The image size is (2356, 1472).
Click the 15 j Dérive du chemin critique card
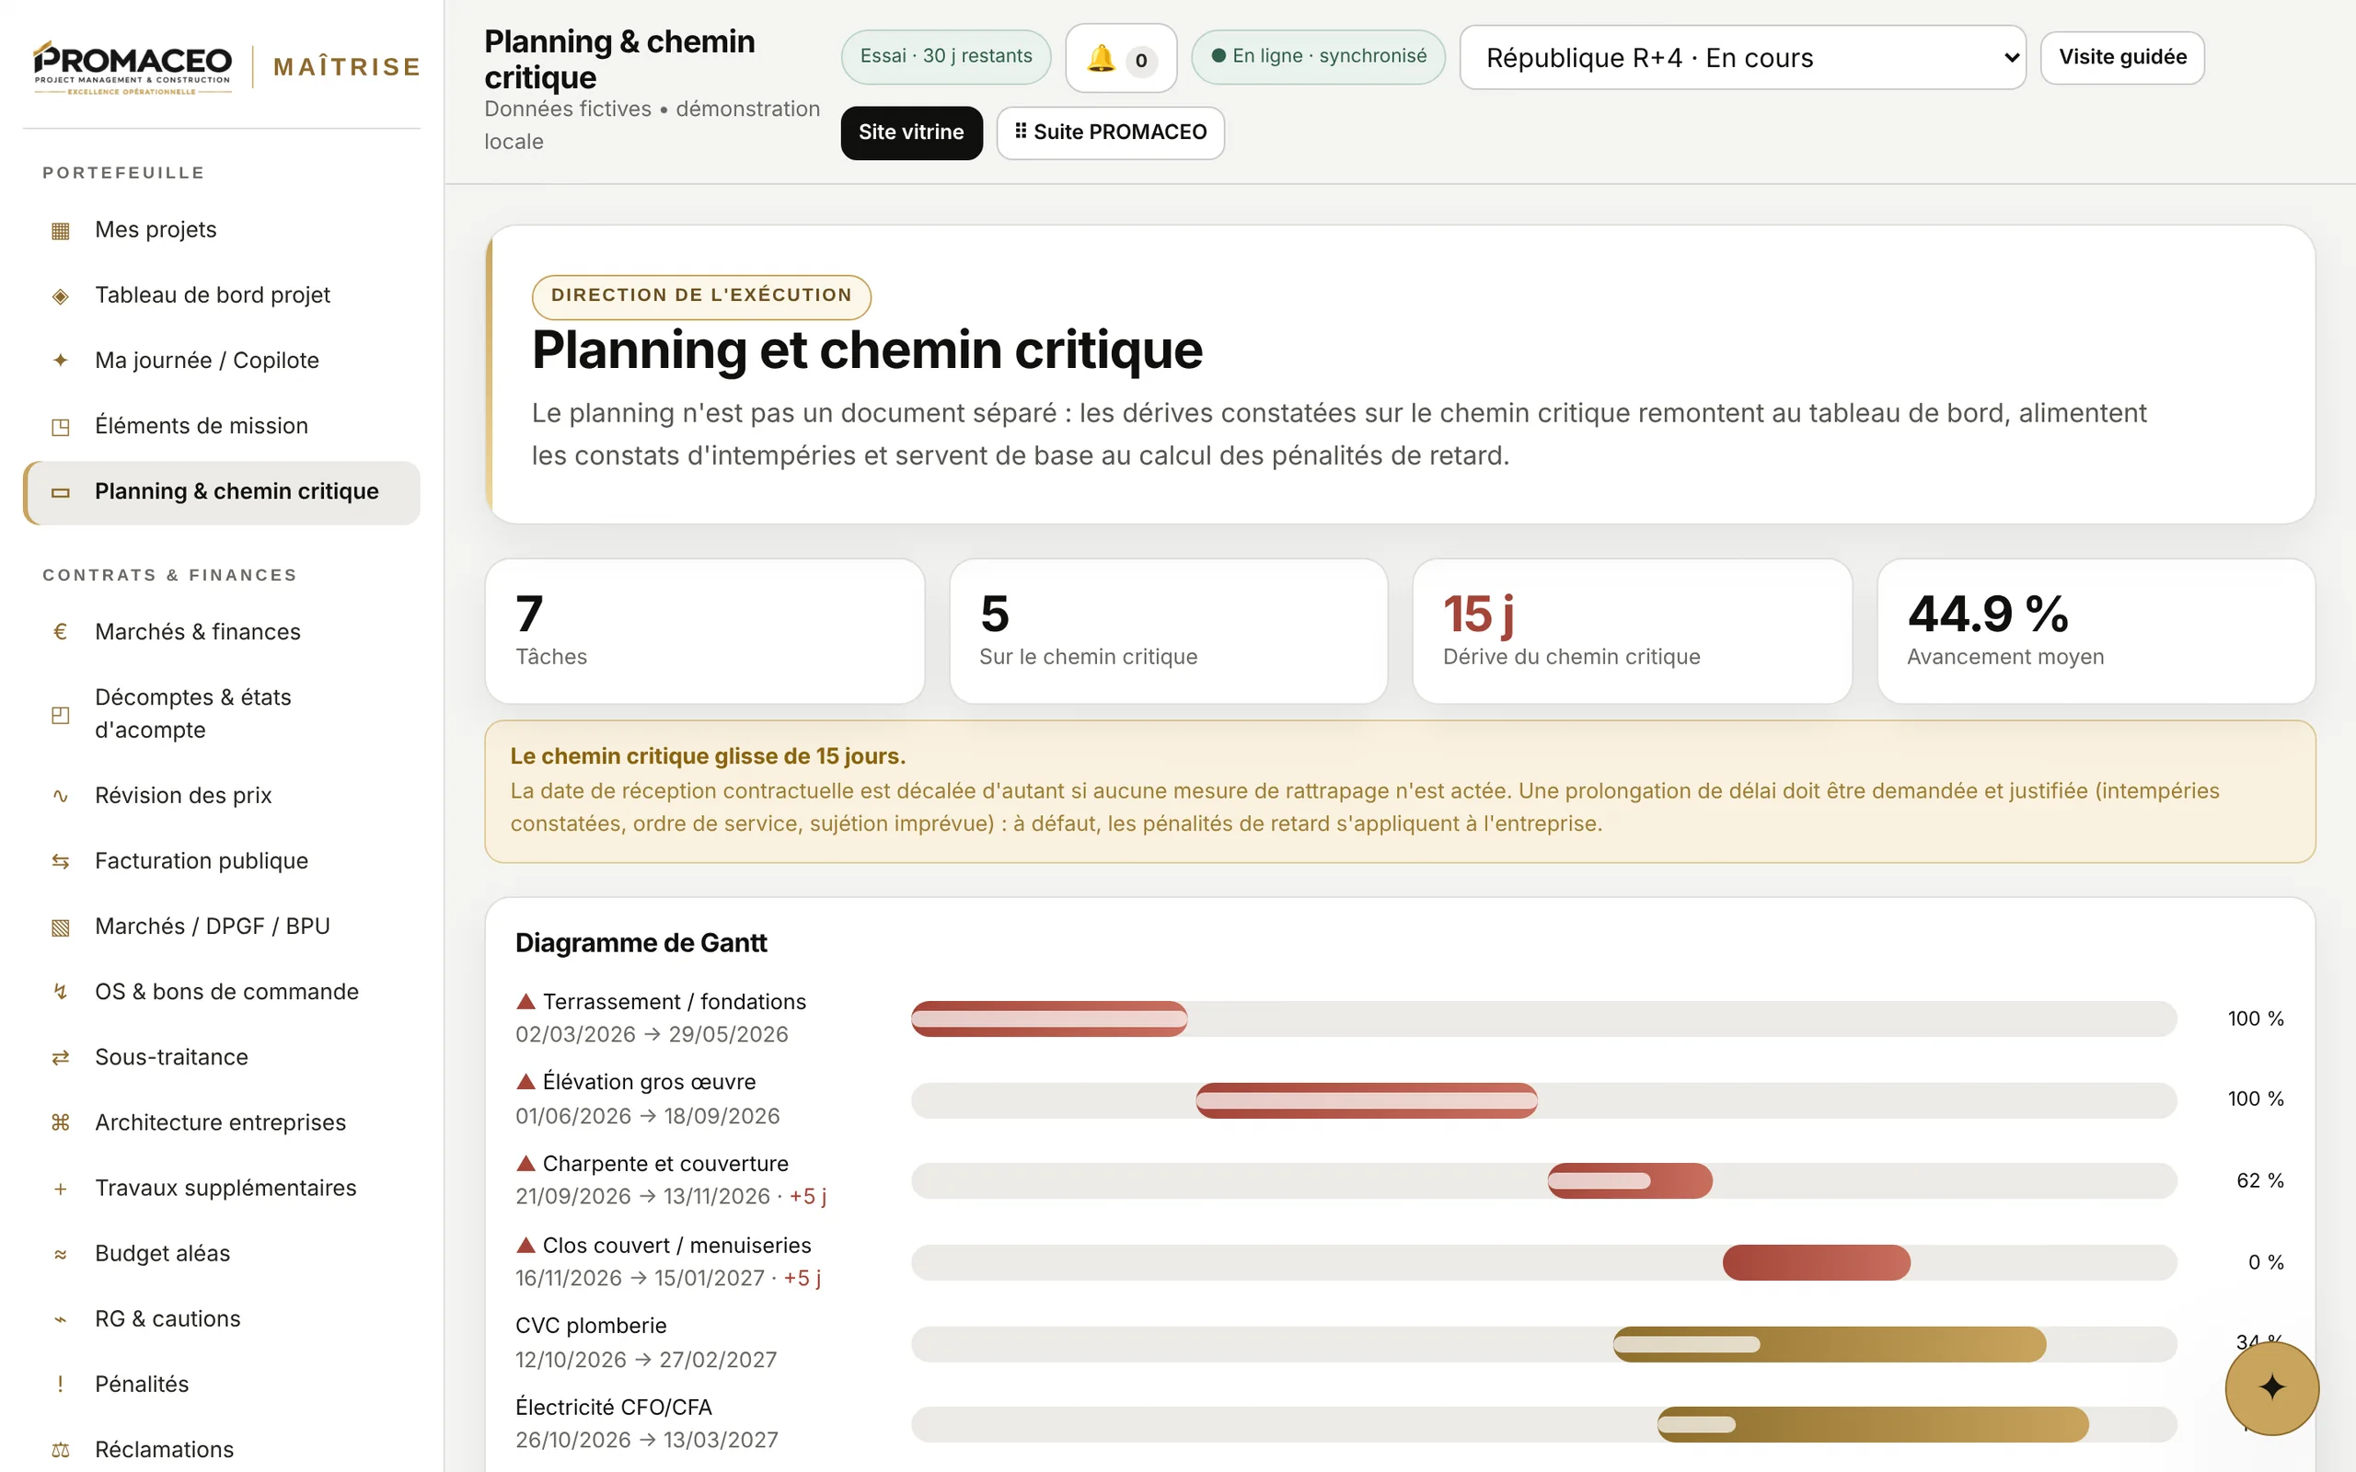tap(1632, 631)
